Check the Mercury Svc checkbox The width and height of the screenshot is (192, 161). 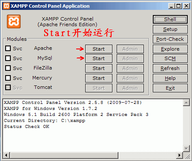coord(8,78)
